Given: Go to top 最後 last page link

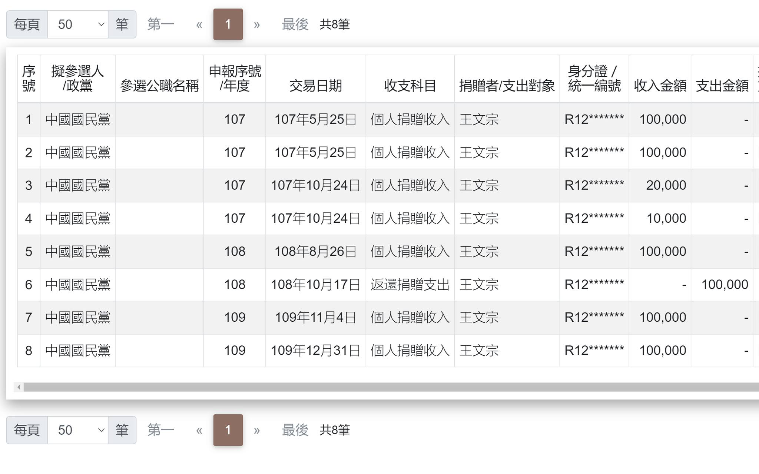Looking at the screenshot, I should (295, 24).
